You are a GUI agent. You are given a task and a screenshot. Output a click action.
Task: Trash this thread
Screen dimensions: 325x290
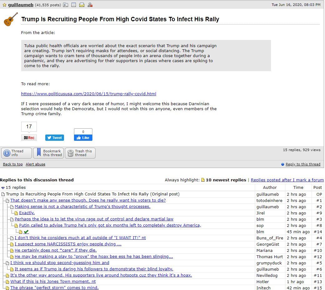80,153
